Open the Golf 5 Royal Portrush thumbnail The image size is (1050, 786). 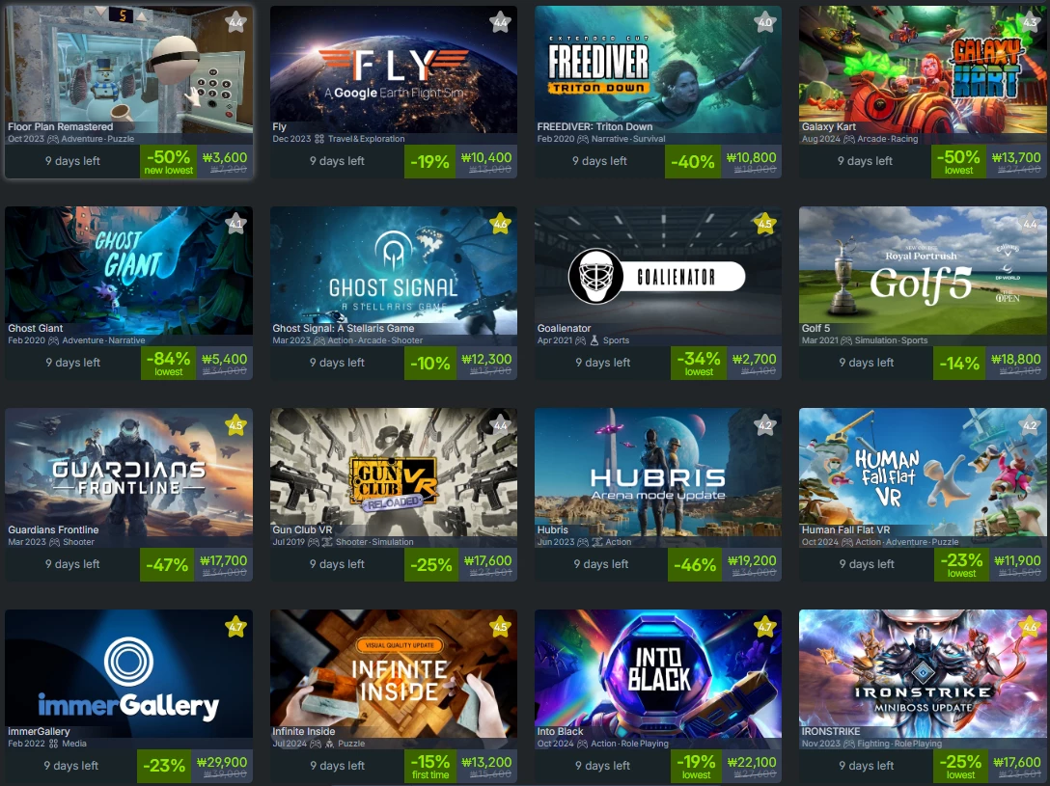(923, 270)
